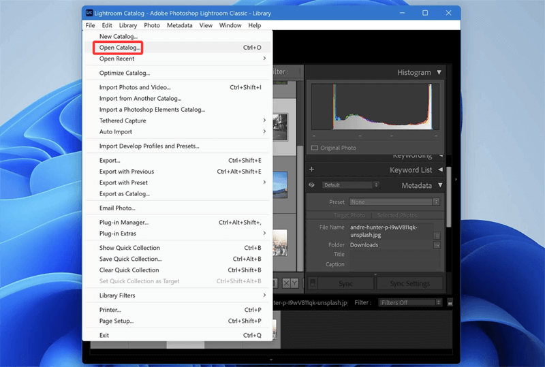Image resolution: width=545 pixels, height=367 pixels.
Task: Select Page Setup...
Action: click(177, 321)
